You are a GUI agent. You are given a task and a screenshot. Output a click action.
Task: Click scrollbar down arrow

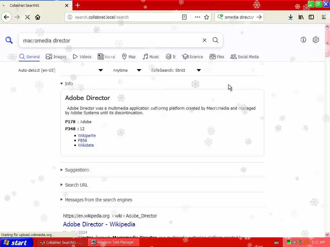coord(327,234)
